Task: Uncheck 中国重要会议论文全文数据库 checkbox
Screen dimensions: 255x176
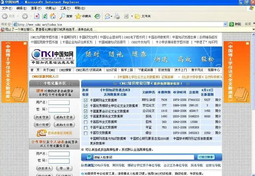Action: point(85,111)
